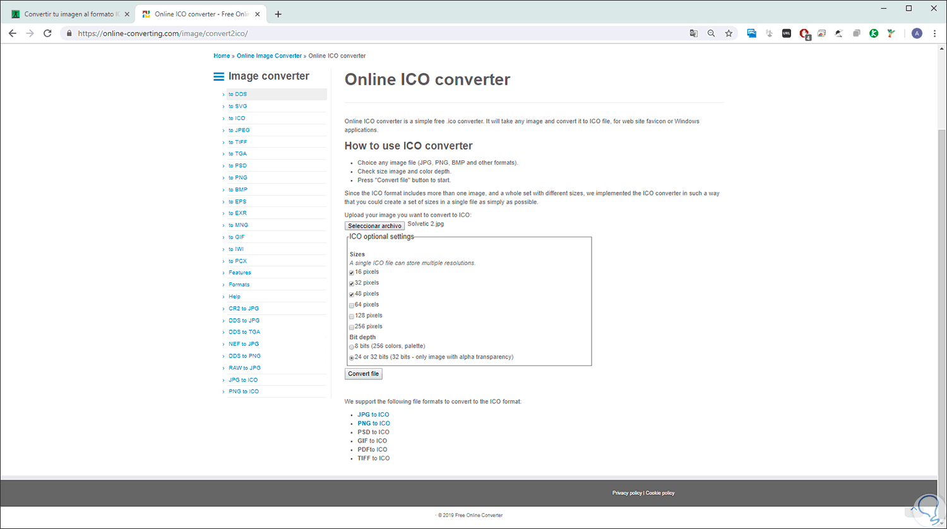Image resolution: width=947 pixels, height=529 pixels.
Task: Close the Convertir tu imagen tab
Action: (127, 14)
